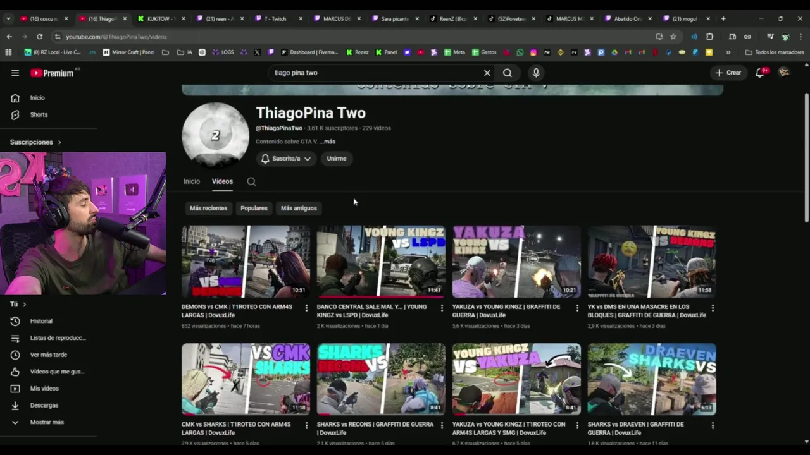
Task: Open the Suscrito/a notification dropdown
Action: pyautogui.click(x=286, y=159)
